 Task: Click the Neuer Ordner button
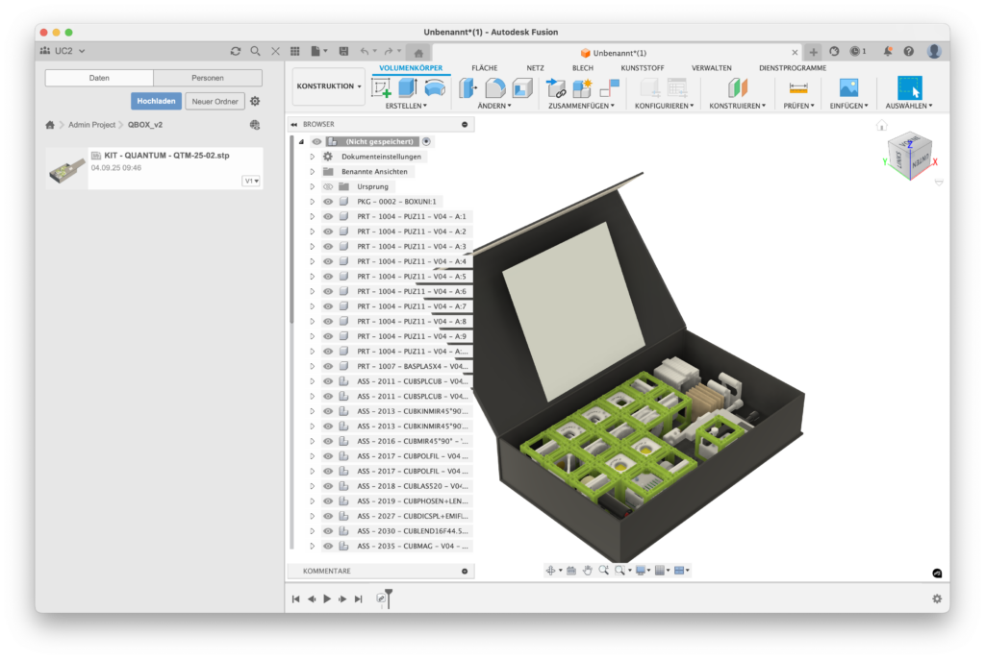[x=215, y=101]
